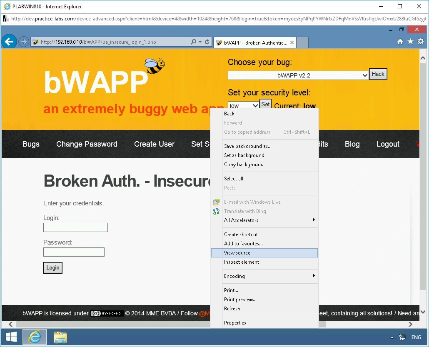Click the Login button
429x347 pixels.
pos(52,268)
